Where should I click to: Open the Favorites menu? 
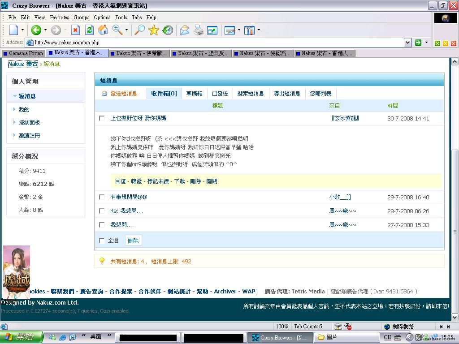(x=60, y=17)
